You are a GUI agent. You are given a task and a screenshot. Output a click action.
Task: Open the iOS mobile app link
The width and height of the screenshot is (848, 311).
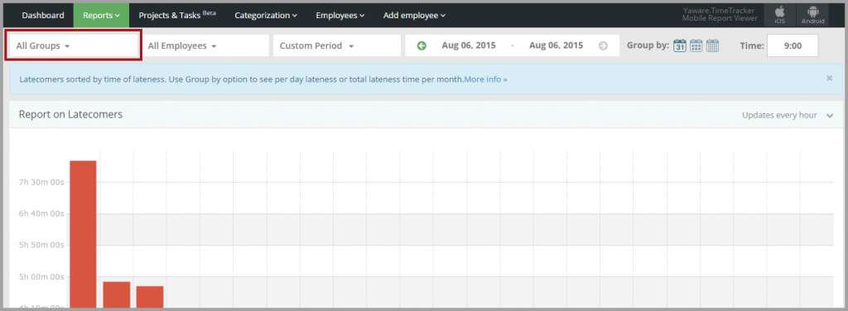(779, 15)
